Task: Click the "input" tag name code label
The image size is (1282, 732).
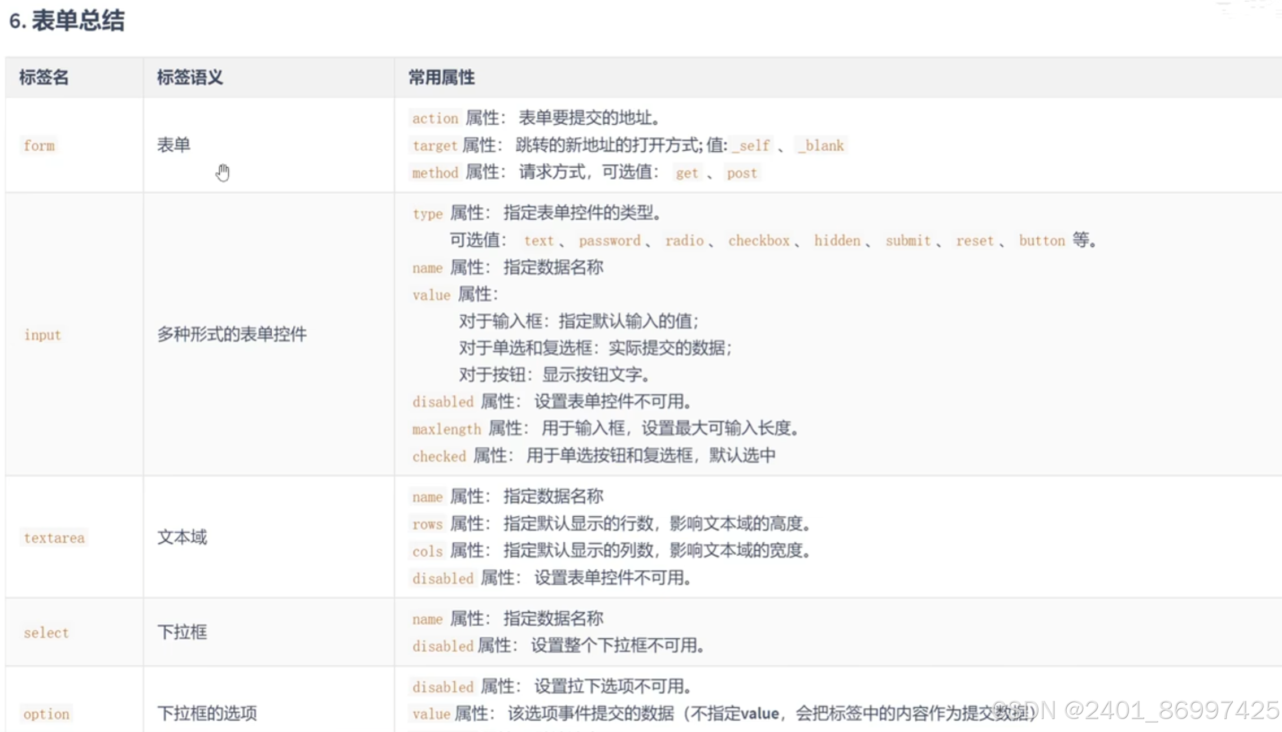Action: coord(42,335)
